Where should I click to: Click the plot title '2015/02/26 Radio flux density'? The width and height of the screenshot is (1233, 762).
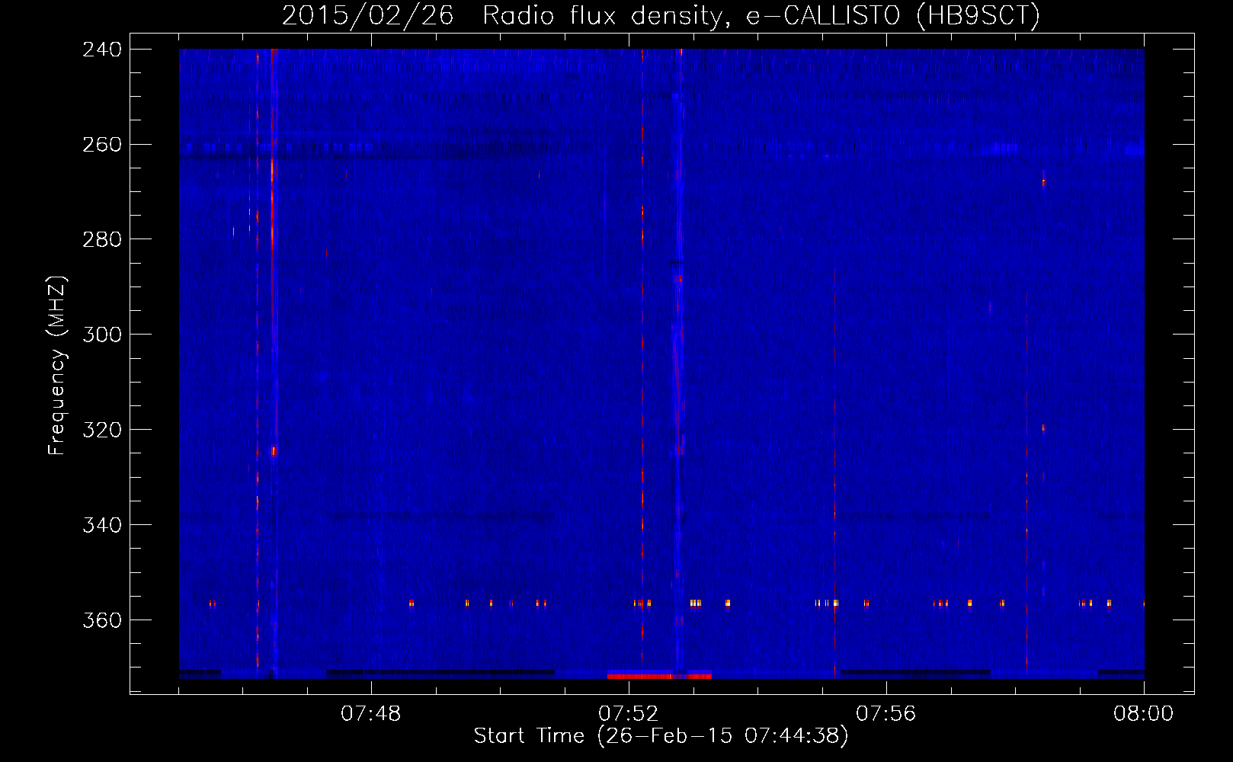(x=503, y=15)
